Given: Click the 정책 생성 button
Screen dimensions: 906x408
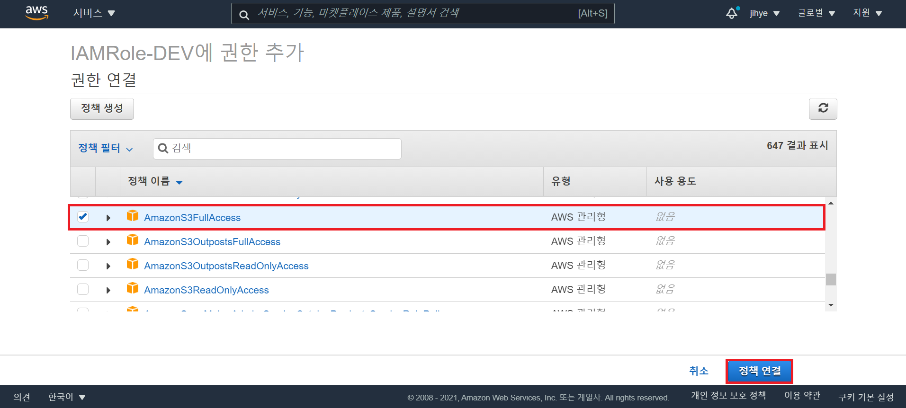Looking at the screenshot, I should pyautogui.click(x=102, y=108).
